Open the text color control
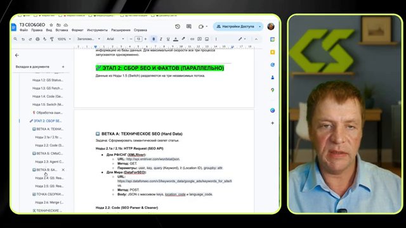This screenshot has height=228, width=406. (x=176, y=39)
